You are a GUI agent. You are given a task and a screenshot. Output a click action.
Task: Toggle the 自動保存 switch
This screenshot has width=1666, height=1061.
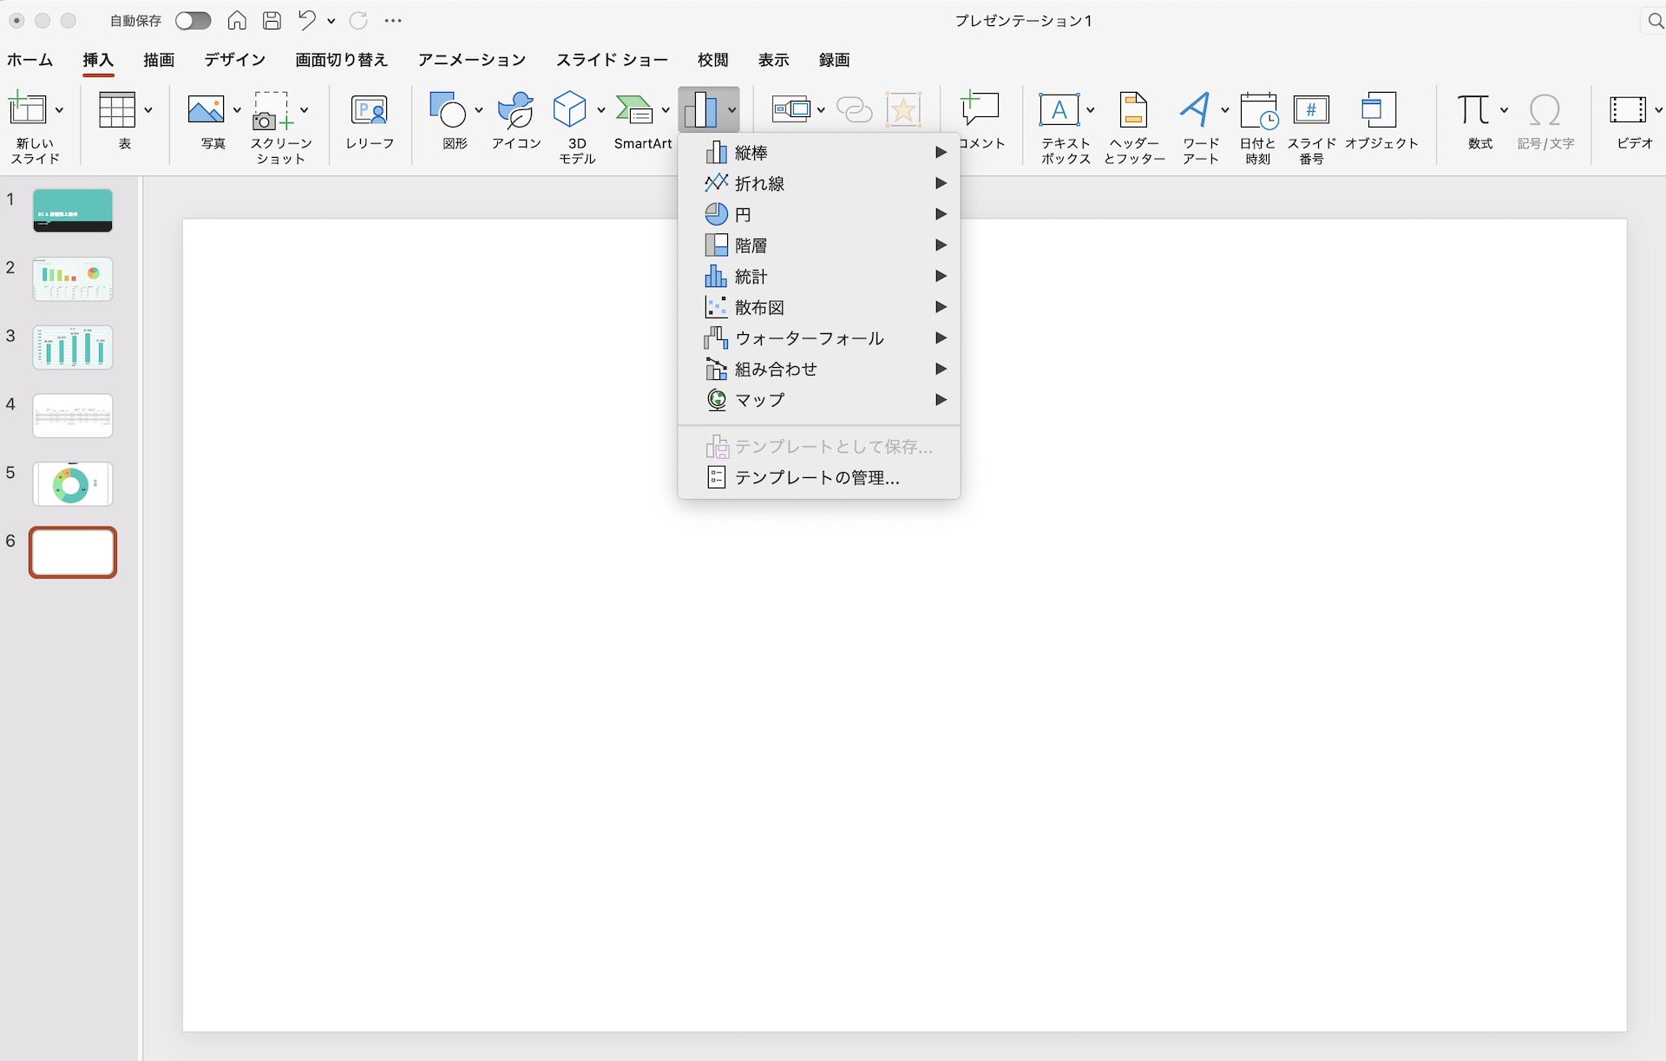pos(193,21)
